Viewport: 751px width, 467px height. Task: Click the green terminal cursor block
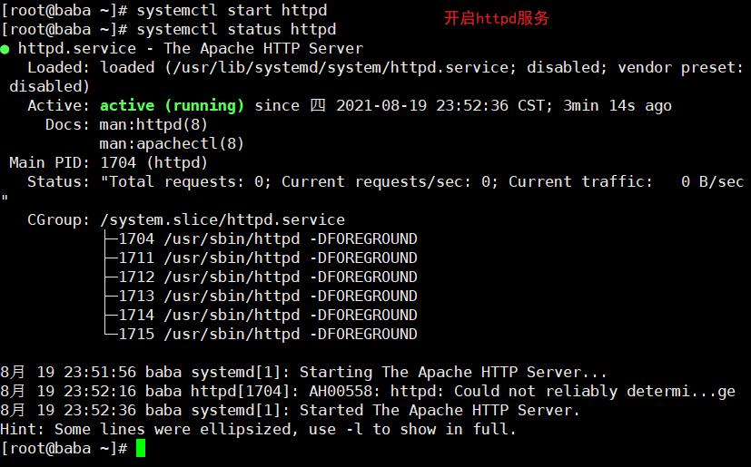point(141,448)
